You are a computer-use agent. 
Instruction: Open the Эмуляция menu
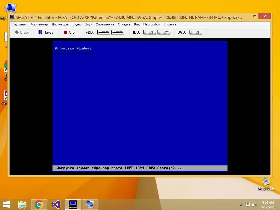19,24
